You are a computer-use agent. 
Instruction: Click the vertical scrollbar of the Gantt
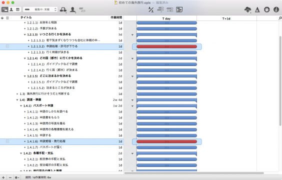[x=280, y=81]
